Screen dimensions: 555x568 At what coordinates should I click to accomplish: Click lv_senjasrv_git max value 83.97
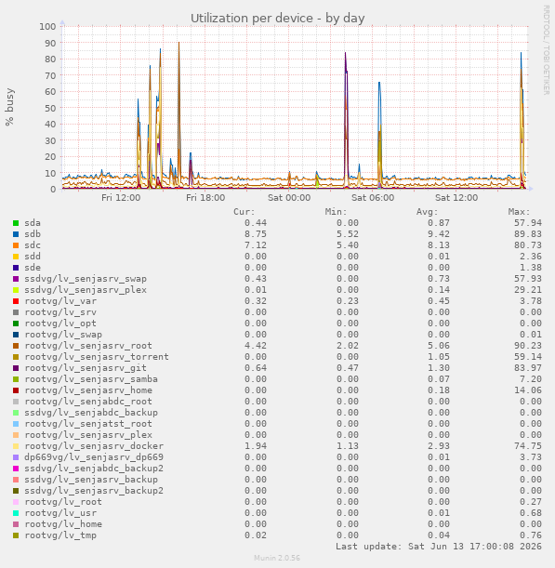click(528, 368)
